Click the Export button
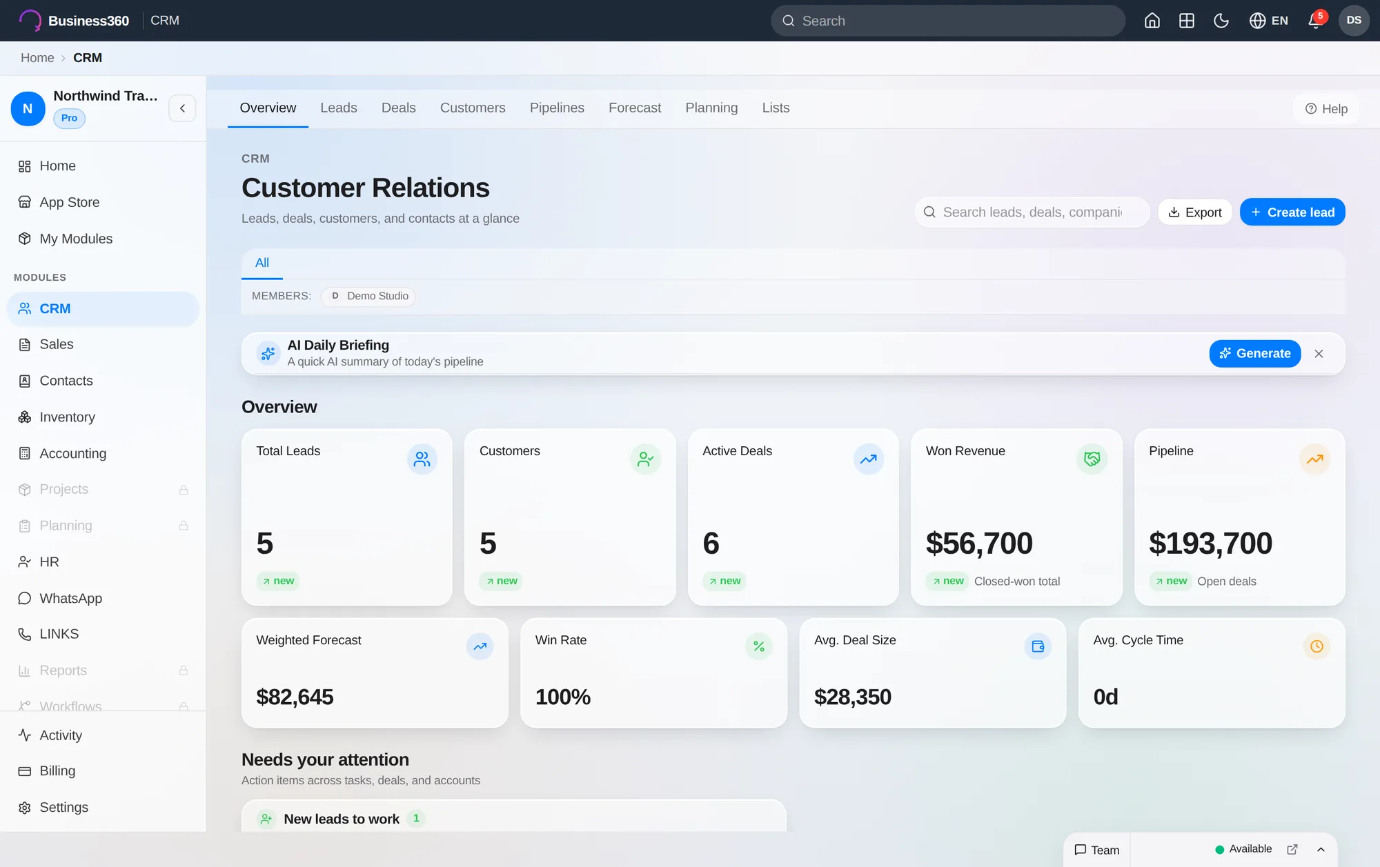 click(x=1195, y=212)
